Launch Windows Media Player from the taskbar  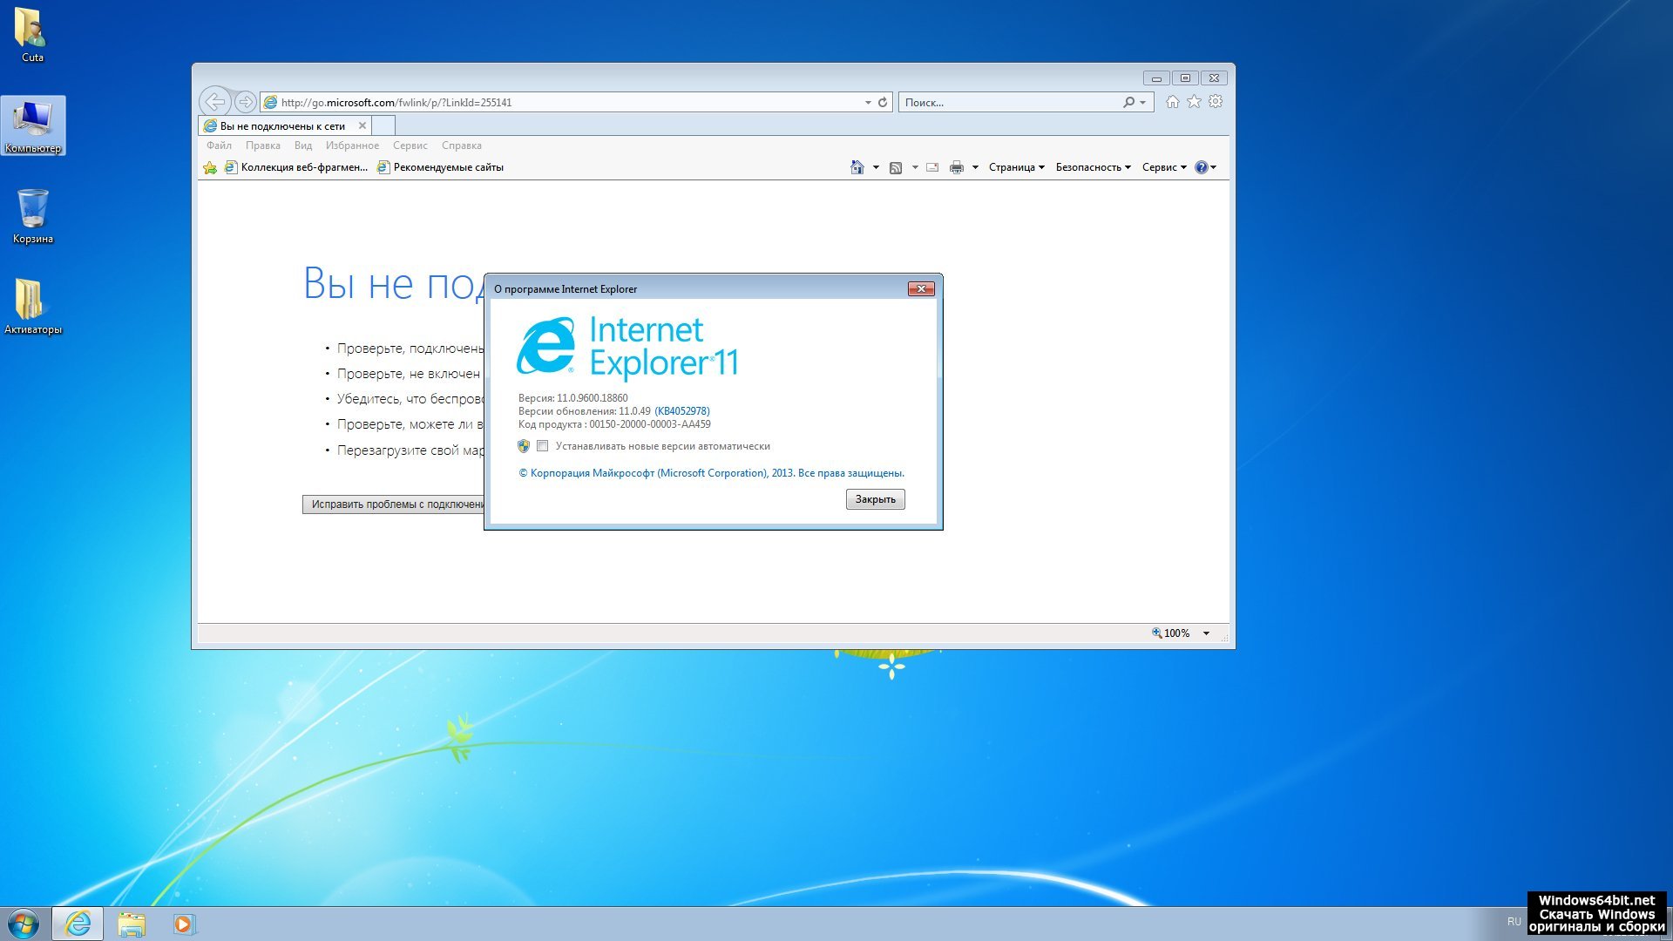(x=184, y=924)
